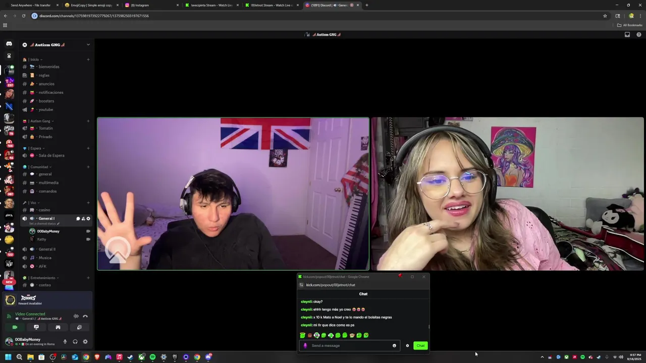The image size is (646, 363).
Task: Share your screen from voice panel
Action: pos(36,327)
